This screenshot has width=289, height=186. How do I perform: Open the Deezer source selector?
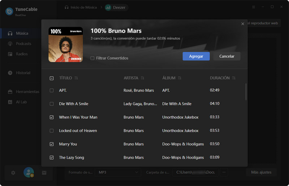[116, 7]
